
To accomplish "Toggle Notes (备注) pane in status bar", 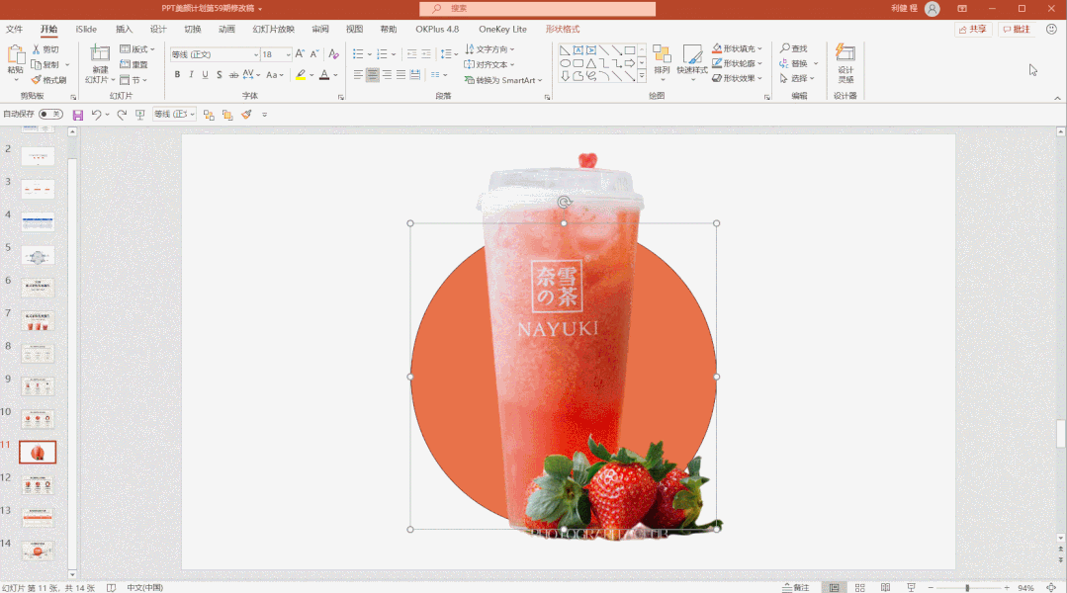I will tap(796, 587).
